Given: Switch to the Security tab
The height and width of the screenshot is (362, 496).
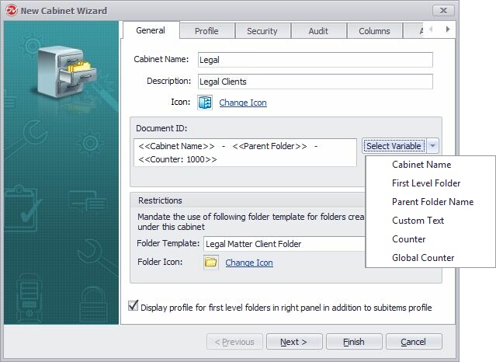Looking at the screenshot, I should coord(262,31).
